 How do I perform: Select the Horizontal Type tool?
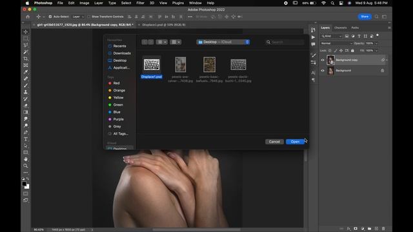[x=26, y=139]
